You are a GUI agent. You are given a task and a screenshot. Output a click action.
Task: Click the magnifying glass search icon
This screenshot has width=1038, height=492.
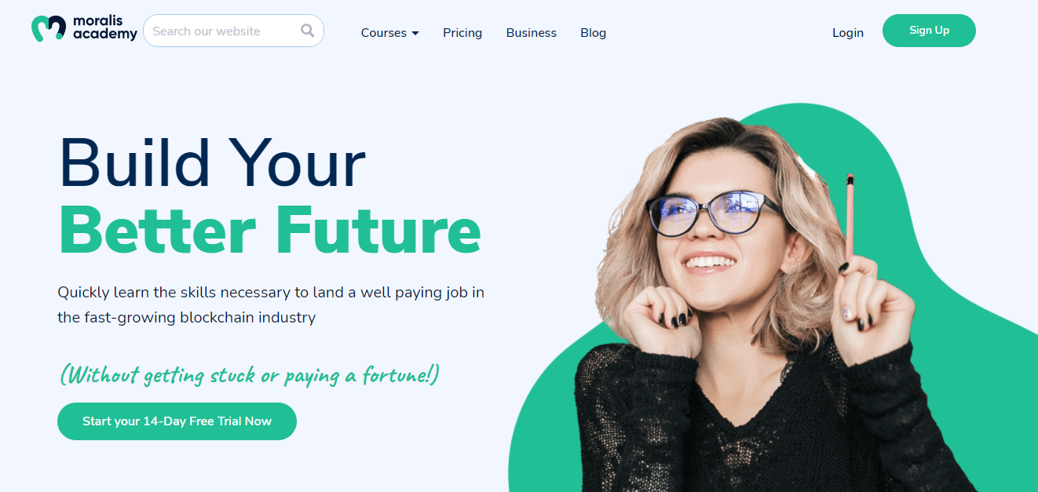308,31
